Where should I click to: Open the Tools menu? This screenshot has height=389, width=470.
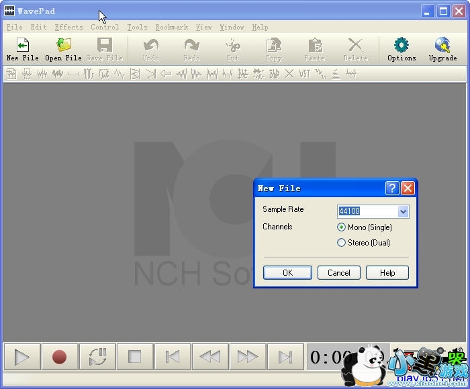[x=137, y=27]
